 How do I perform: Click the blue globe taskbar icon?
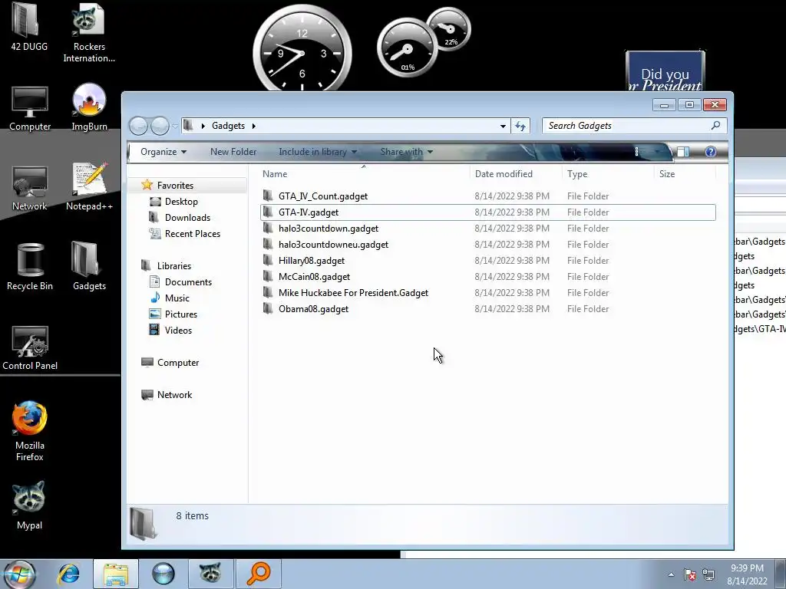163,574
